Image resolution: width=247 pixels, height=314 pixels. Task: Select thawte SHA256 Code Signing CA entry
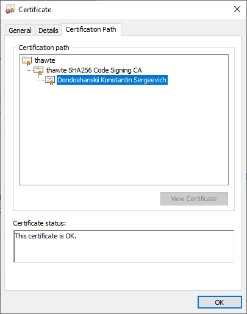(x=94, y=70)
